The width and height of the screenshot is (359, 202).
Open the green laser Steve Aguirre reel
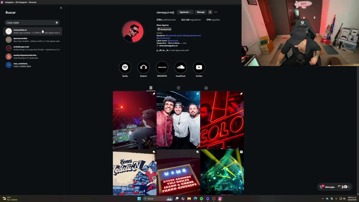tap(222, 172)
